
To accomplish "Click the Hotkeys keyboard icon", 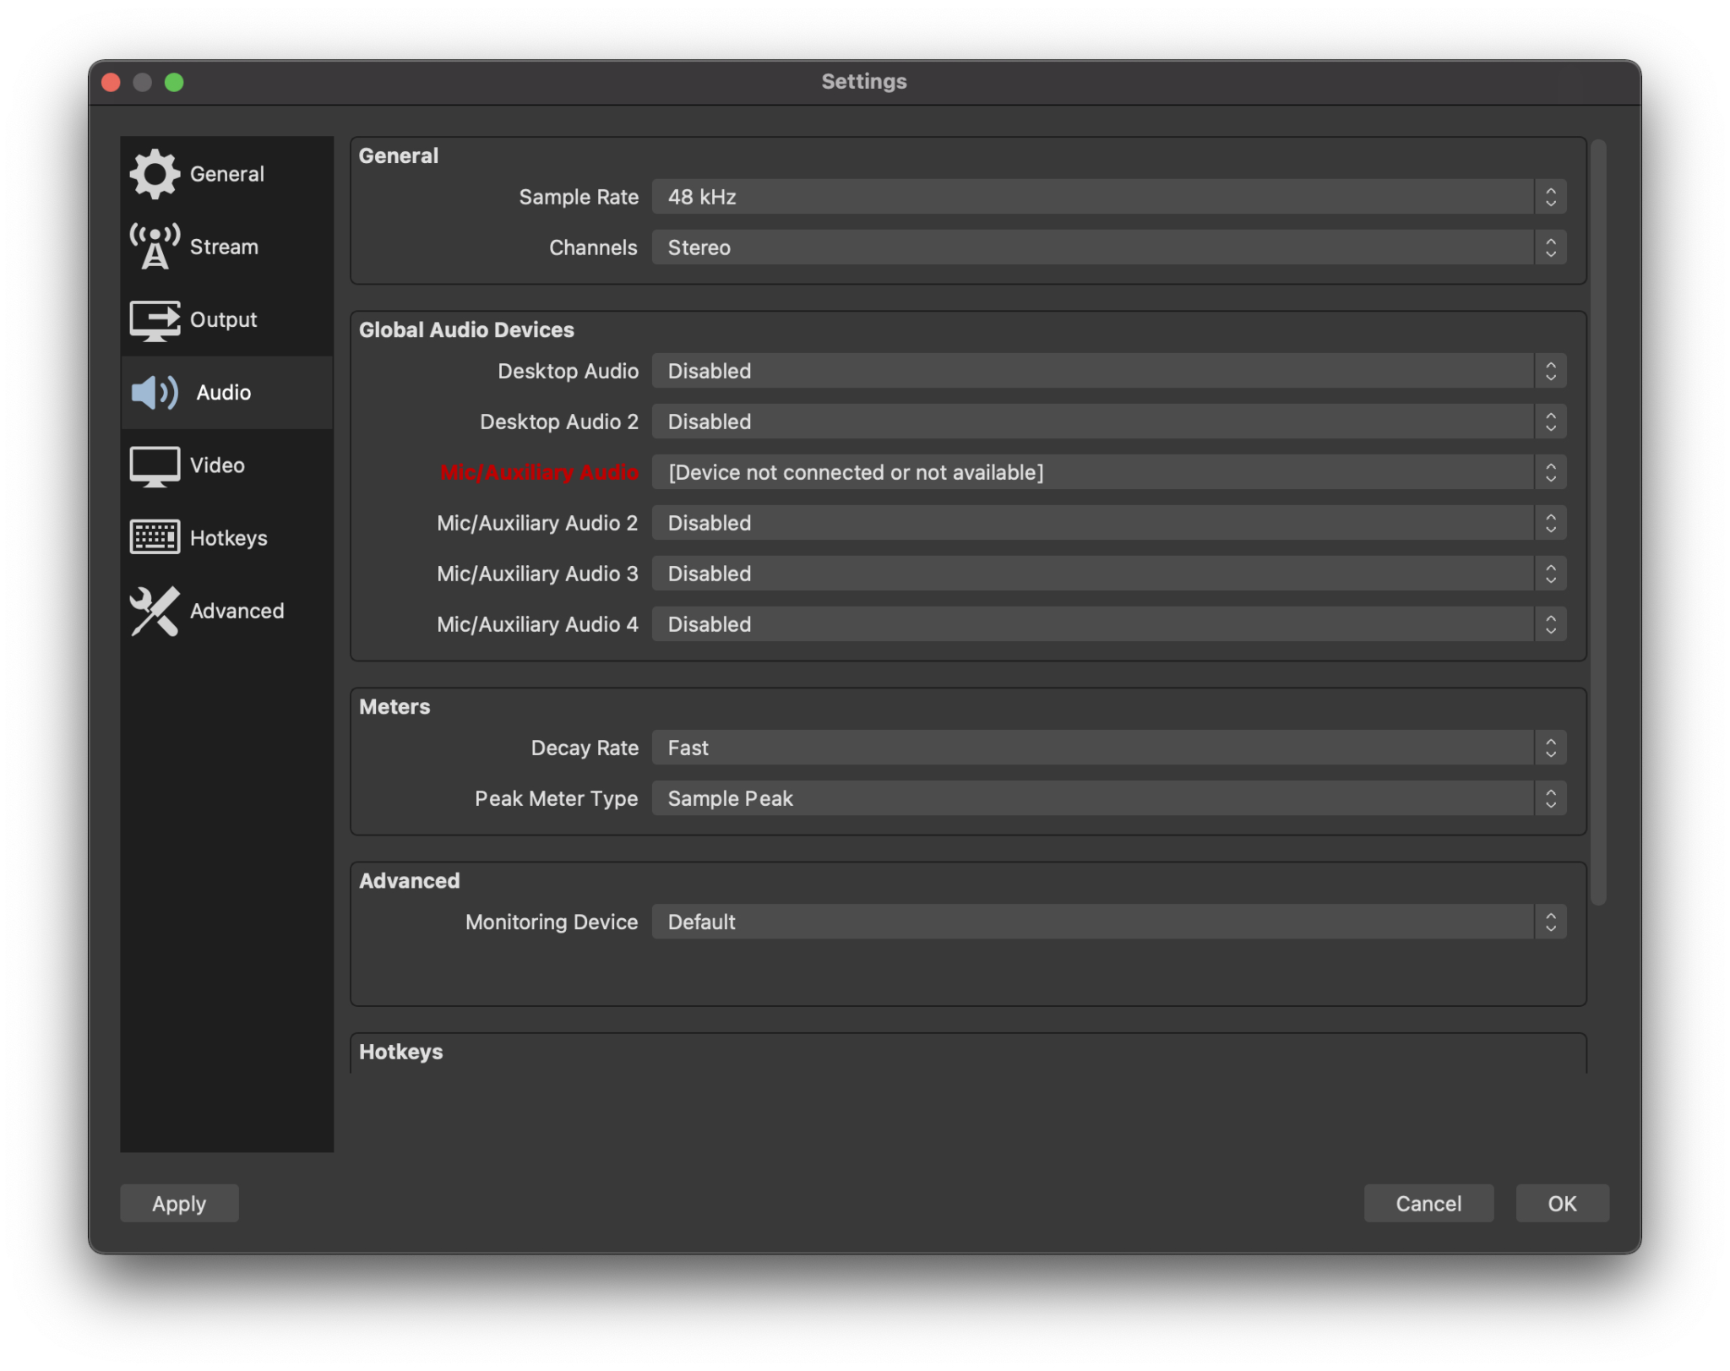I will pyautogui.click(x=155, y=537).
